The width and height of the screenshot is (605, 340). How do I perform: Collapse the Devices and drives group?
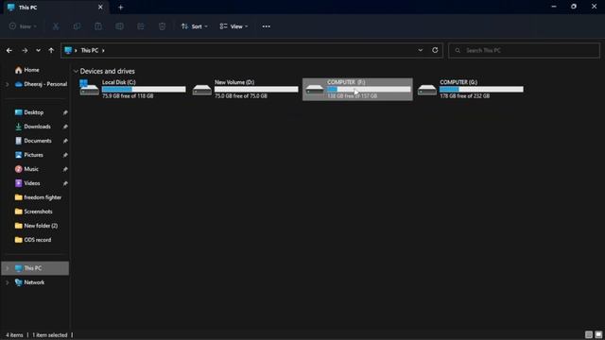click(76, 72)
